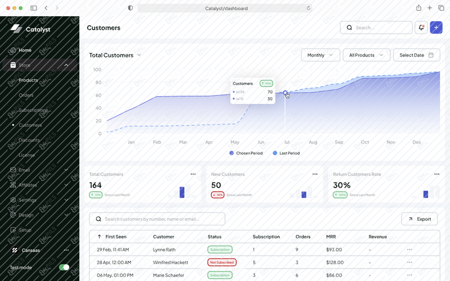The image size is (450, 281).
Task: Open the All Products filter dropdown
Action: tap(367, 55)
